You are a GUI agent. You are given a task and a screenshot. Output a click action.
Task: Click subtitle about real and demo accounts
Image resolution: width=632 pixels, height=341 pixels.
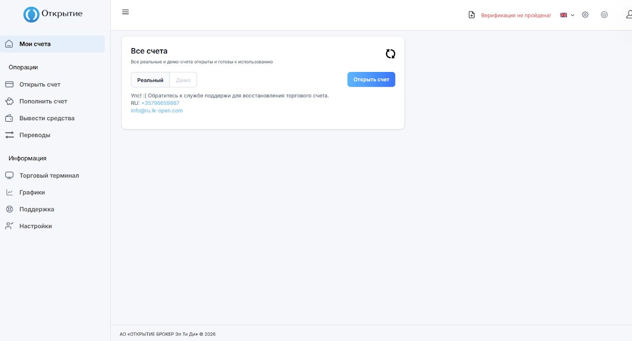tap(202, 62)
